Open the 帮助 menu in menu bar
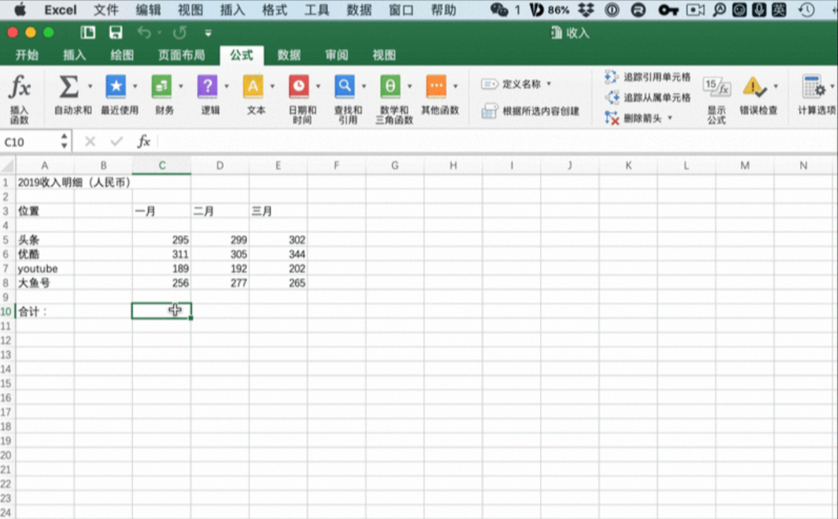 pyautogui.click(x=443, y=10)
